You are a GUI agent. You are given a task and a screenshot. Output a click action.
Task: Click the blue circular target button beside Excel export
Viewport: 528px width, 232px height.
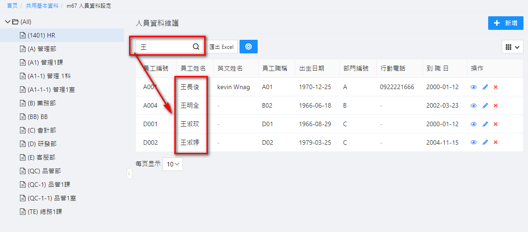[248, 47]
